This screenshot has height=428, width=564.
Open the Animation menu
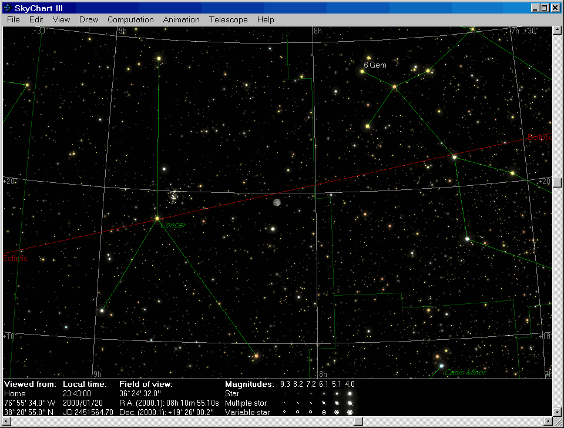[181, 19]
